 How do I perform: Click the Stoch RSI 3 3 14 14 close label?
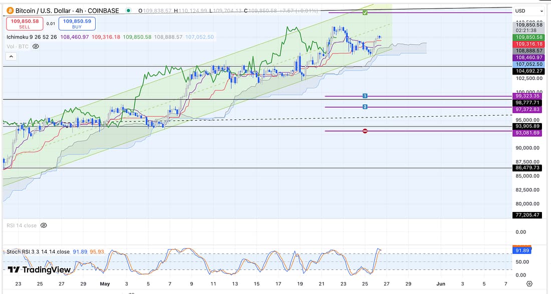click(38, 251)
